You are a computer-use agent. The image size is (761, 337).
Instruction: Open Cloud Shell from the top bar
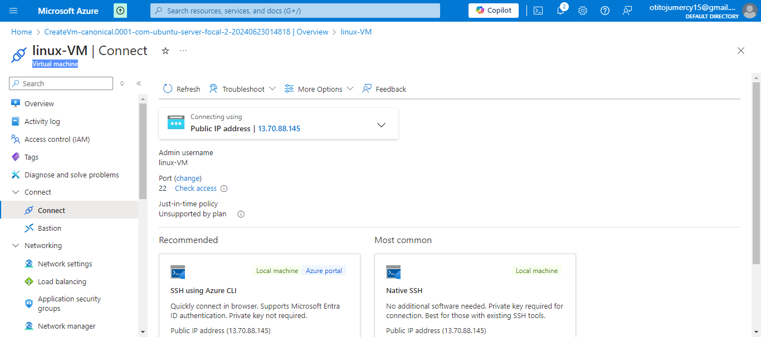[538, 11]
